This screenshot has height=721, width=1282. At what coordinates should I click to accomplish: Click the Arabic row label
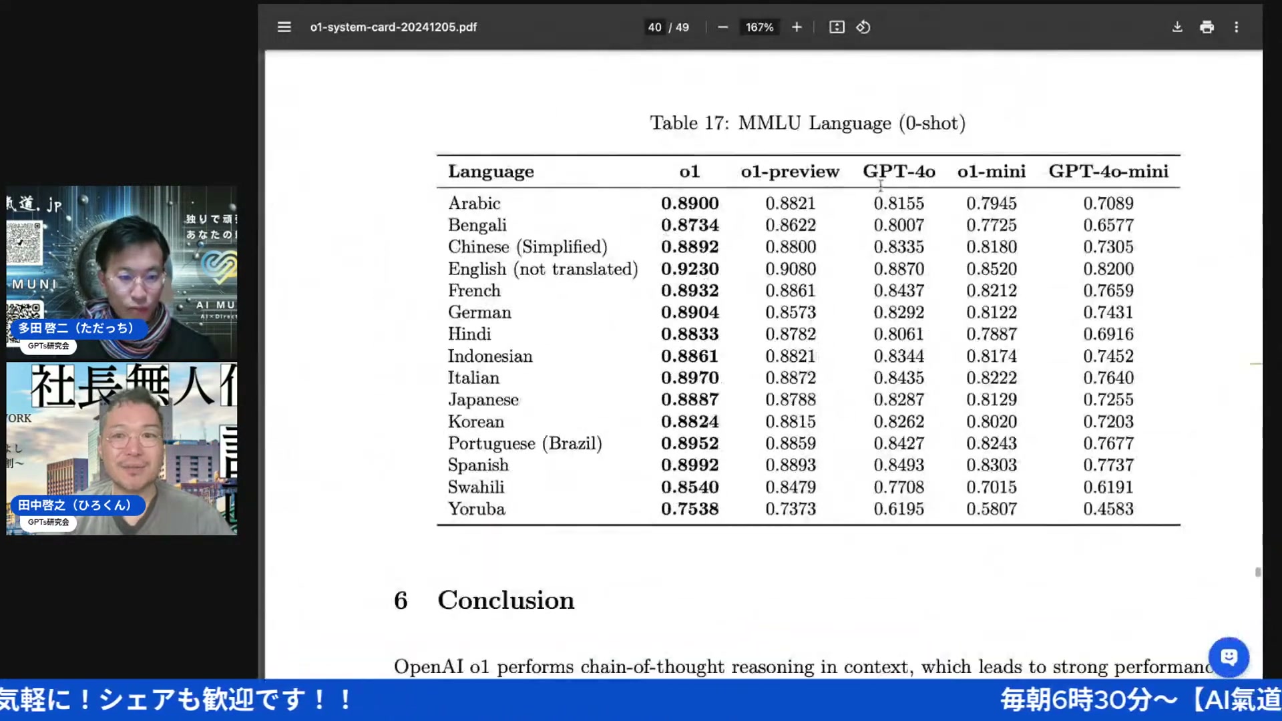[474, 203]
